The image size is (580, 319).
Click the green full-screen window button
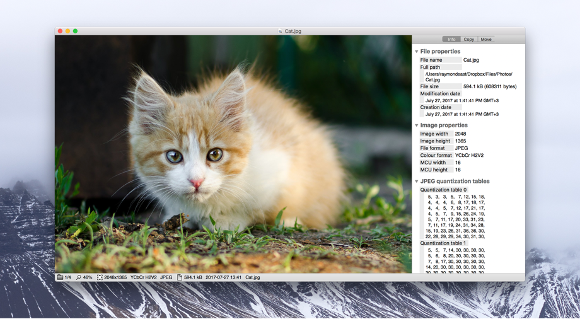point(75,31)
